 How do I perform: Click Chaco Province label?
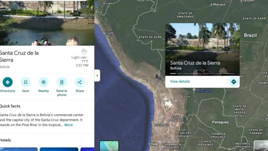point(206,143)
